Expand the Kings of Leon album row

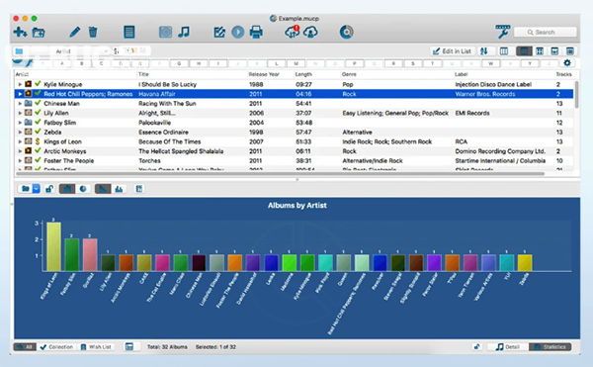20,141
